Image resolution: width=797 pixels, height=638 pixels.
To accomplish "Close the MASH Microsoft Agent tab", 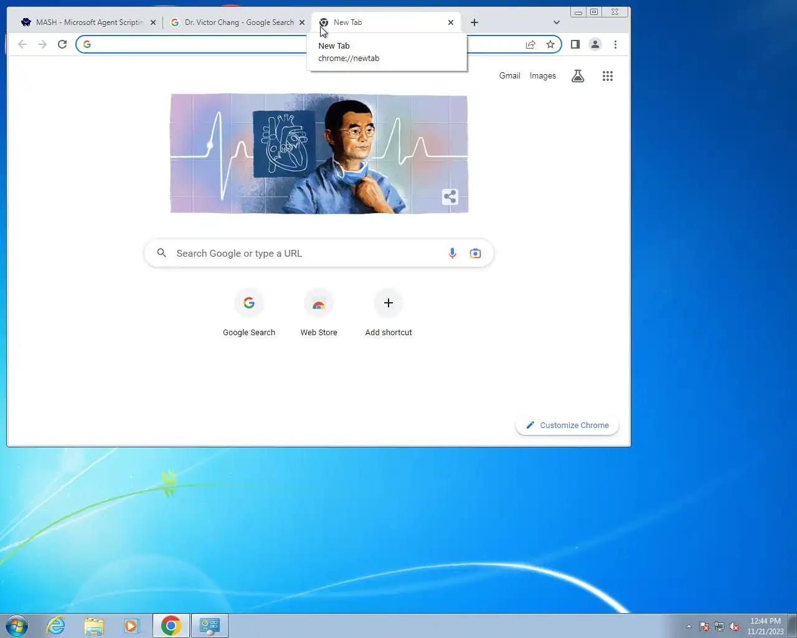I will [153, 22].
